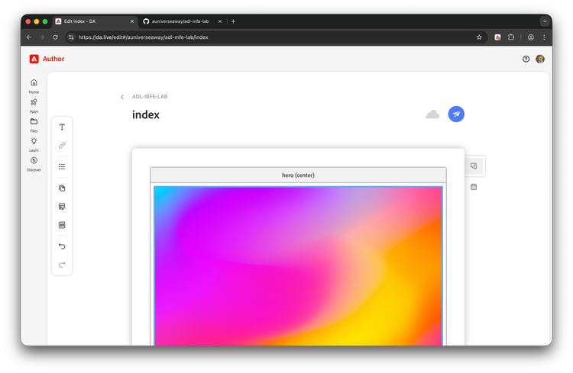Click the help question mark icon
This screenshot has height=373, width=573.
pyautogui.click(x=526, y=59)
